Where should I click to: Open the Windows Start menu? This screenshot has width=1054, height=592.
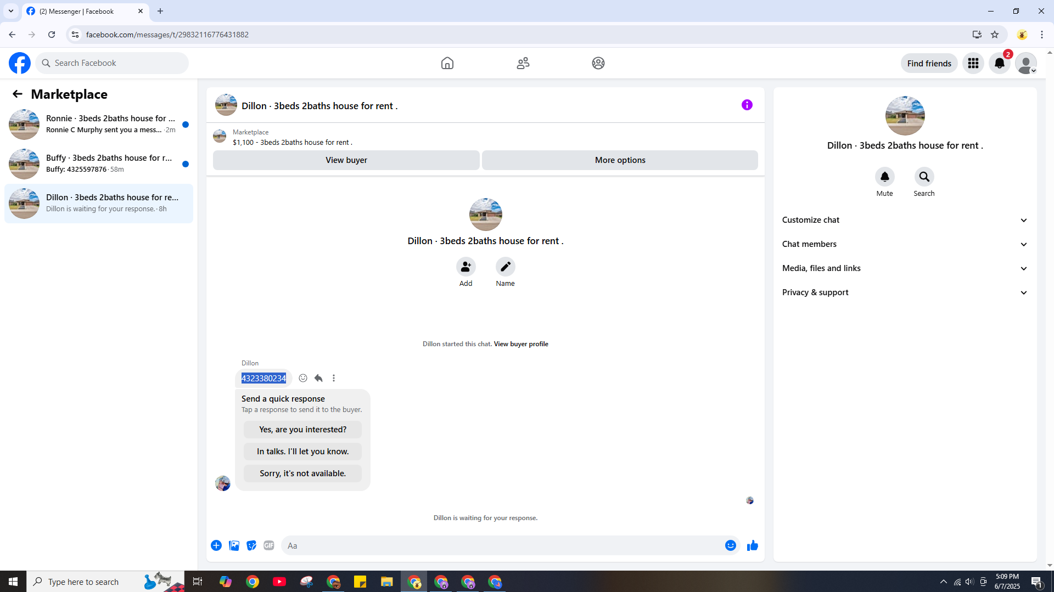13,582
